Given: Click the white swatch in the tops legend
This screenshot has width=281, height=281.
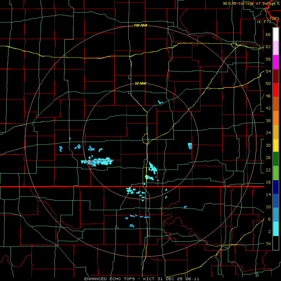Looking at the screenshot, I should click(x=276, y=34).
